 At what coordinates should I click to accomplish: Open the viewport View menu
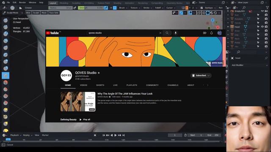pyautogui.click(x=28, y=13)
